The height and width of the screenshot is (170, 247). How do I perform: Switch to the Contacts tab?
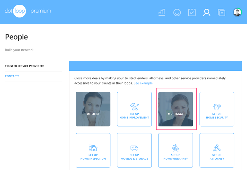pos(12,76)
